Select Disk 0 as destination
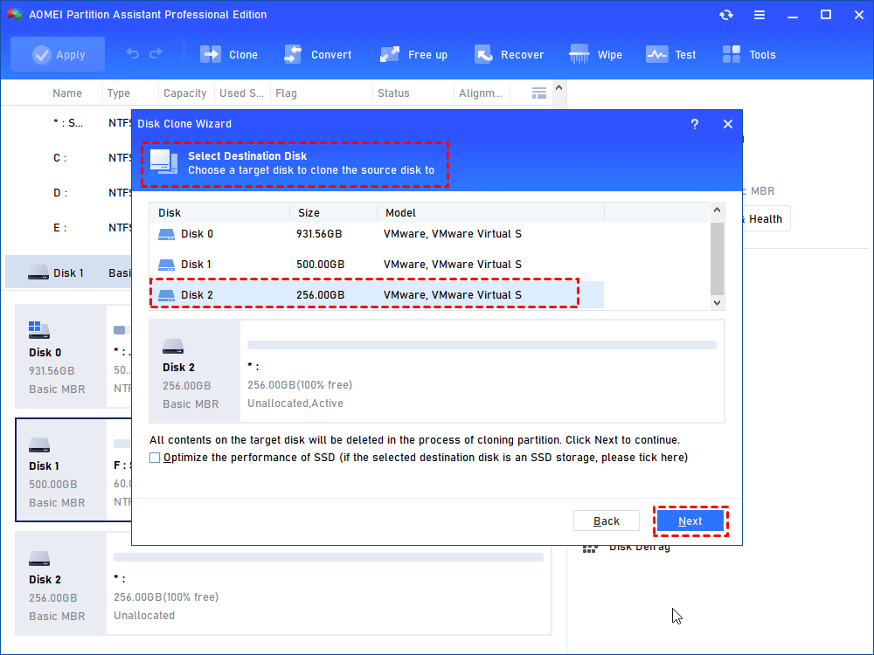 [x=376, y=234]
